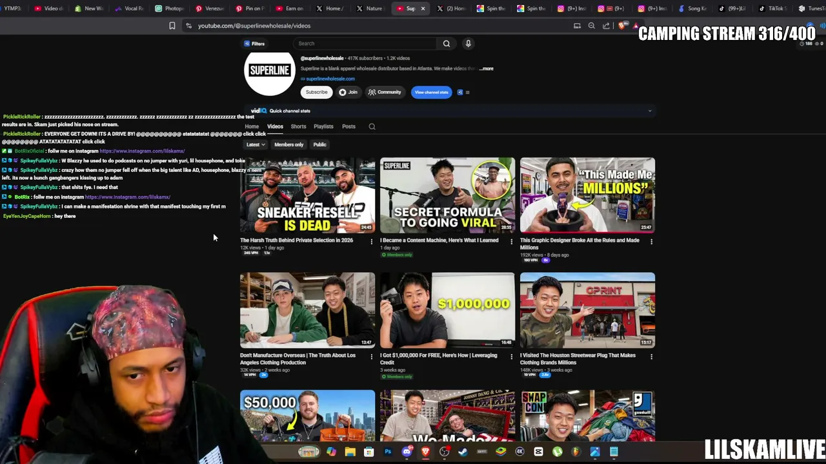Open more options for Graphic Designer Broke All Rules

pos(651,242)
